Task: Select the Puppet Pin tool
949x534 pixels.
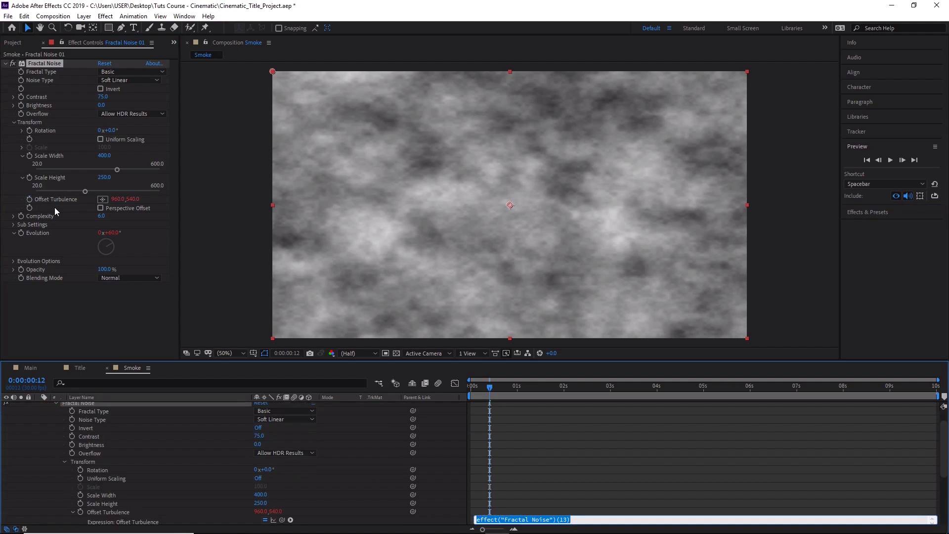Action: pyautogui.click(x=205, y=28)
